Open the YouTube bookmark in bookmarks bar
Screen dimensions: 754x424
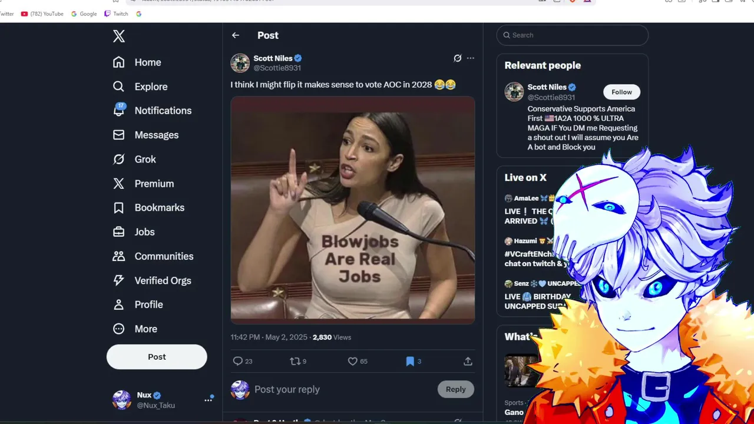42,14
